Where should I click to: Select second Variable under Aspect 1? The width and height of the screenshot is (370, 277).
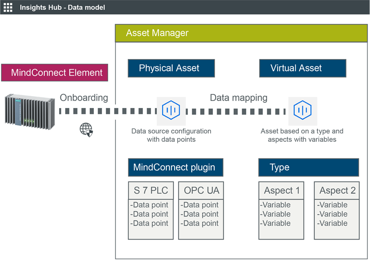(x=275, y=214)
